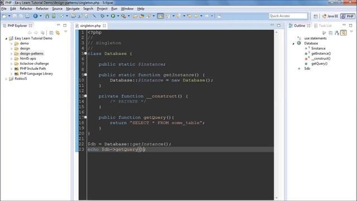Collapse the fold at getInstance function line
The image size is (357, 201).
pyautogui.click(x=85, y=74)
